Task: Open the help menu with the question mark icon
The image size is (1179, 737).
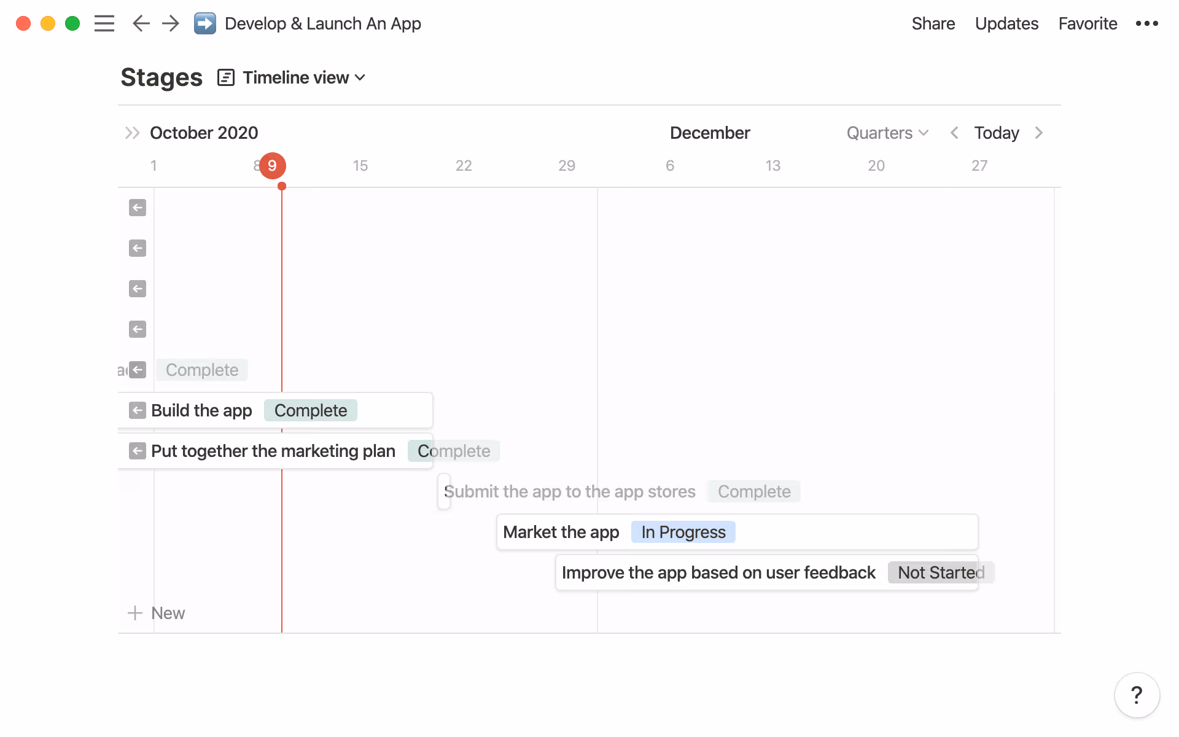Action: pyautogui.click(x=1137, y=695)
